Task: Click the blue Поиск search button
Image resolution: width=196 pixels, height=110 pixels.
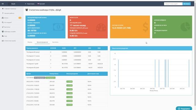Action: click(x=187, y=4)
